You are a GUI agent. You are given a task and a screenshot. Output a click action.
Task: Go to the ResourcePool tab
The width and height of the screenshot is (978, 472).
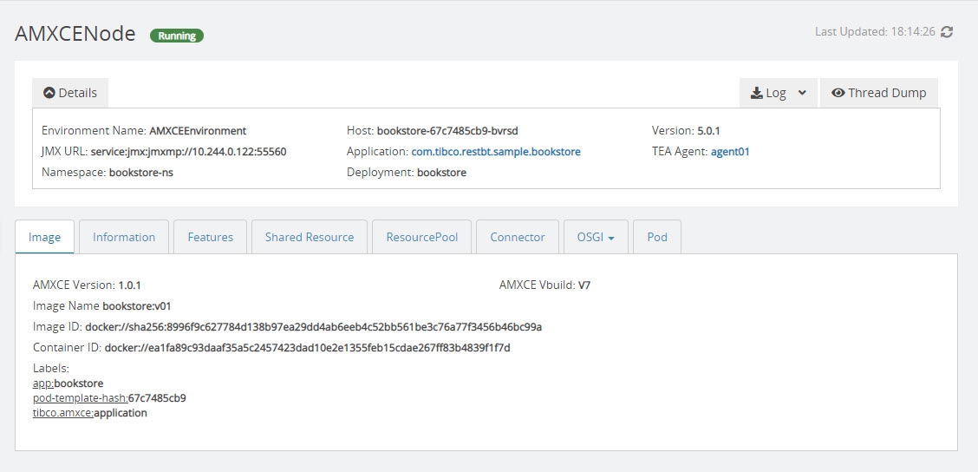[421, 237]
